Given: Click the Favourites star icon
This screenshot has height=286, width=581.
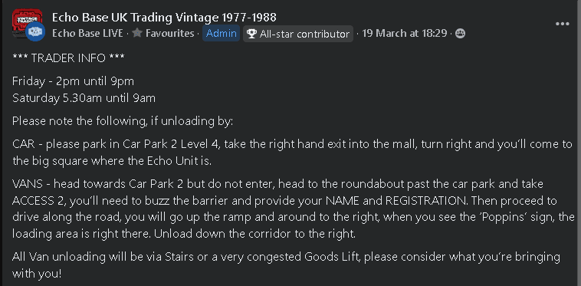Looking at the screenshot, I should click(x=137, y=33).
